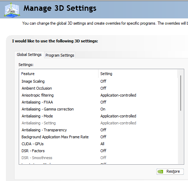
Task: Click the settings list vertical scrollbar thumb
Action: (x=181, y=93)
